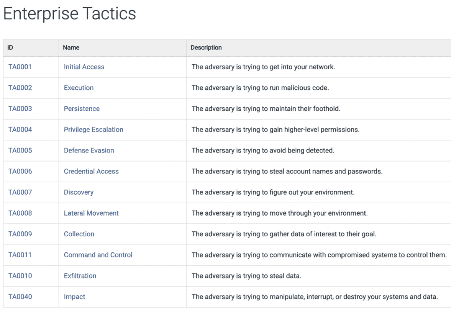Open the Impact tactic link
Image resolution: width=455 pixels, height=311 pixels.
[x=74, y=297]
